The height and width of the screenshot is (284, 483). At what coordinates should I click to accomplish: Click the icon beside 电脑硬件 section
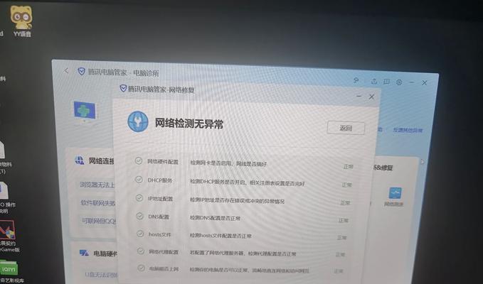pos(84,253)
